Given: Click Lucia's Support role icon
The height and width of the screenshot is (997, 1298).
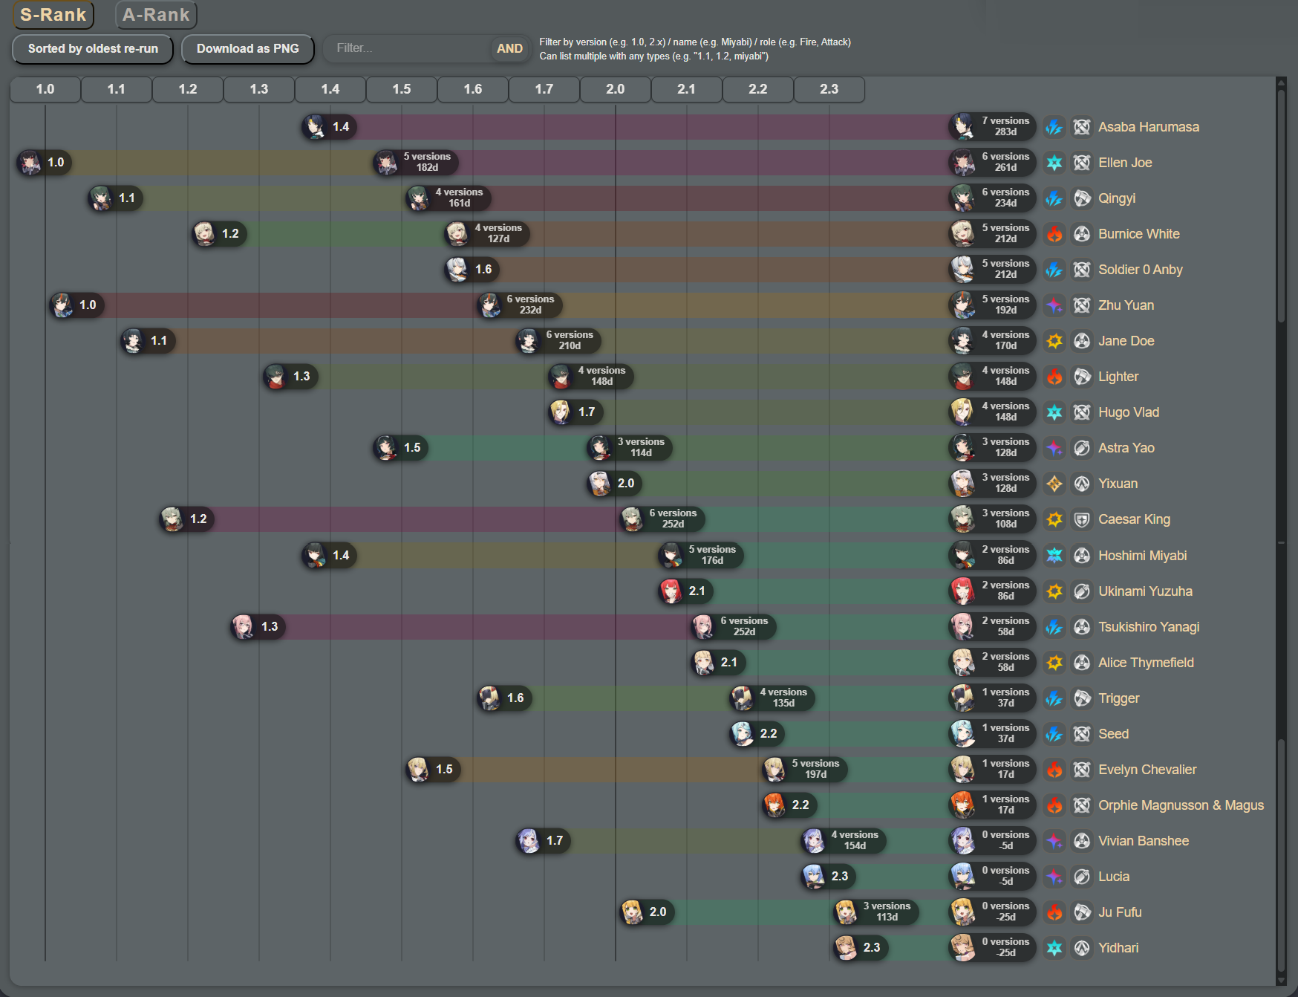Looking at the screenshot, I should (1083, 877).
